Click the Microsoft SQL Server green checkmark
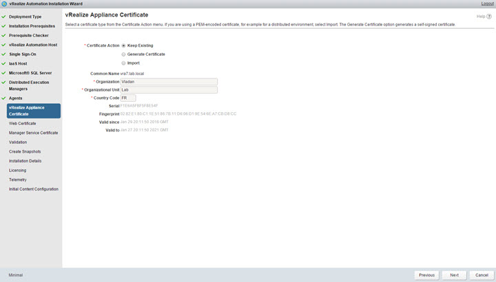 pos(3,73)
